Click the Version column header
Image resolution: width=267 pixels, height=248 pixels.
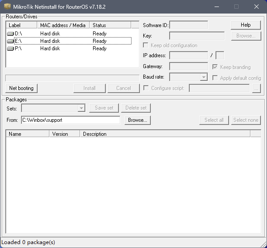pyautogui.click(x=65, y=134)
